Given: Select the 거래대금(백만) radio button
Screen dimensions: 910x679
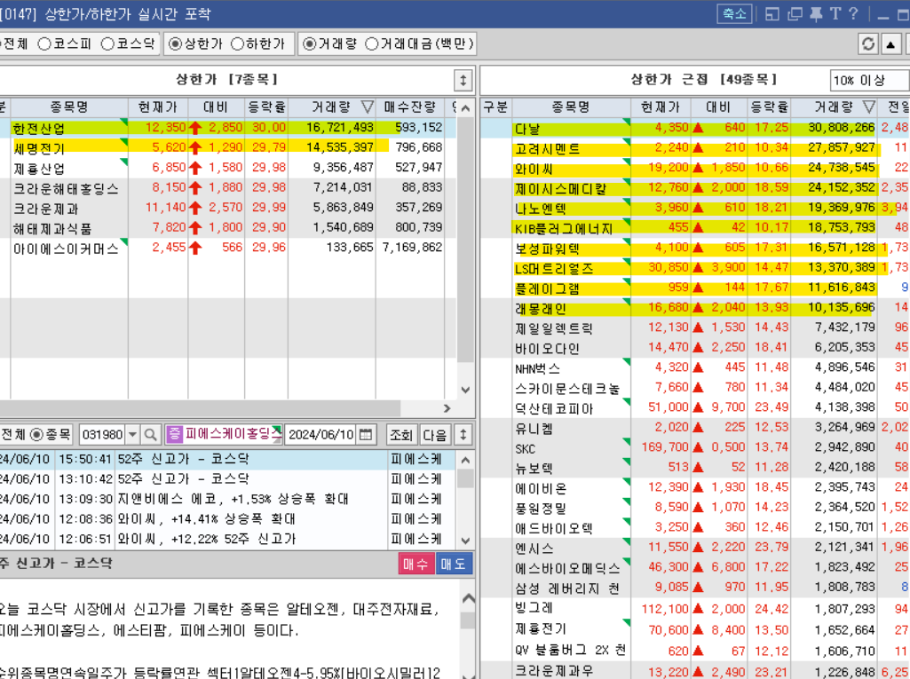Looking at the screenshot, I should coord(371,44).
